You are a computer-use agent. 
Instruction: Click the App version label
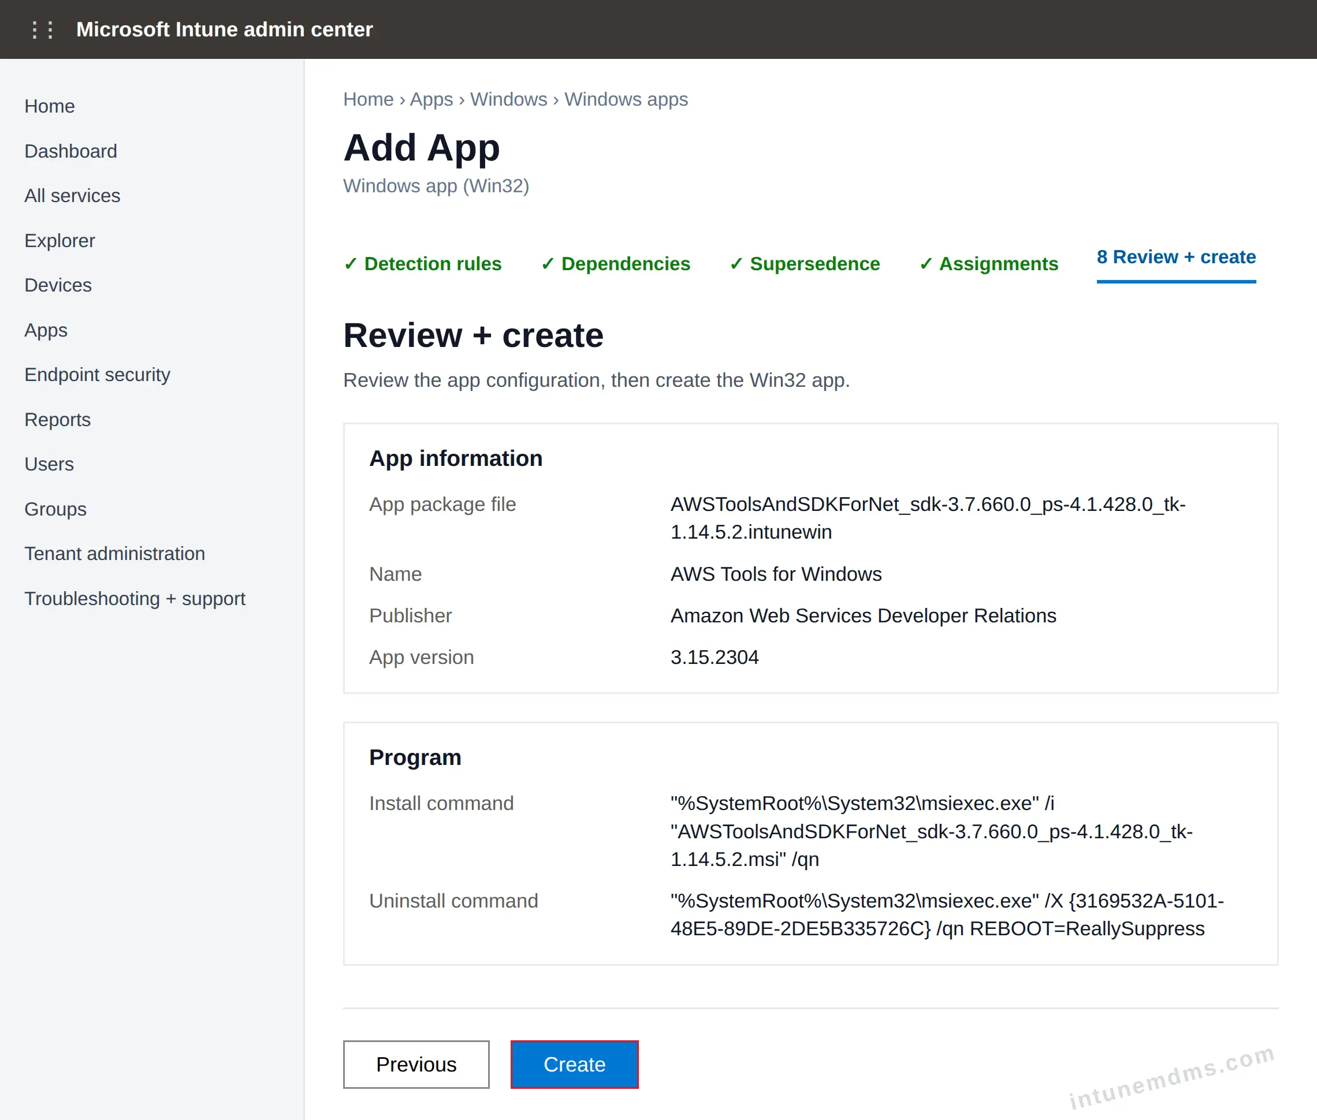coord(421,657)
